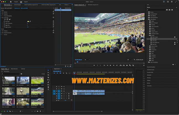Click the Key Color swatch
The width and height of the screenshot is (179, 115).
(x=28, y=21)
